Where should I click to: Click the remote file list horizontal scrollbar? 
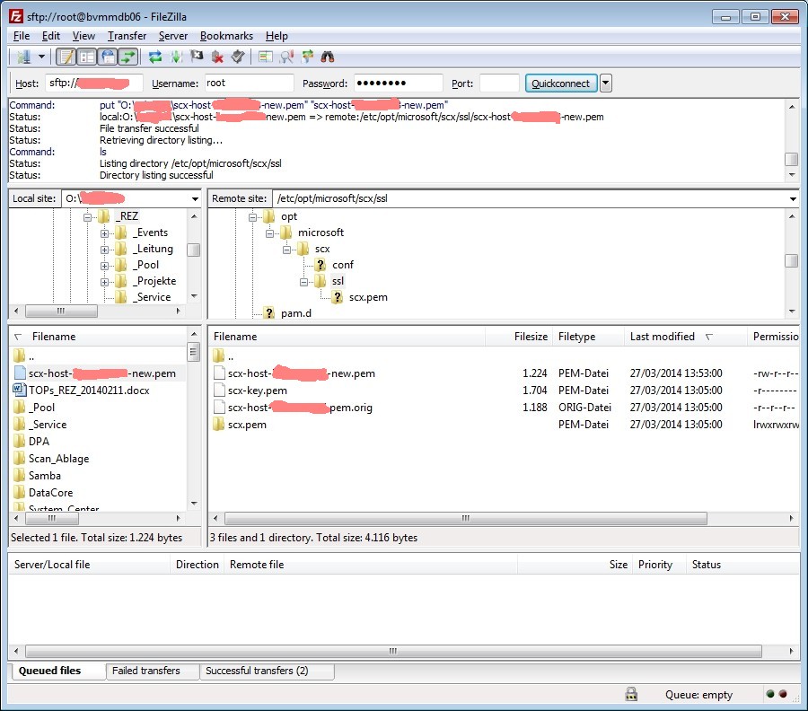pos(466,518)
